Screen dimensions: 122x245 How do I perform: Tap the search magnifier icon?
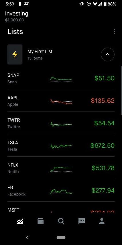(61, 221)
